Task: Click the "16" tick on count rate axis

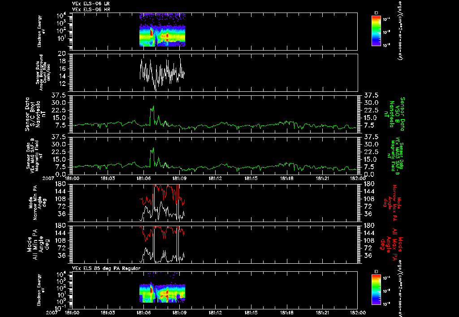Action: (62, 69)
